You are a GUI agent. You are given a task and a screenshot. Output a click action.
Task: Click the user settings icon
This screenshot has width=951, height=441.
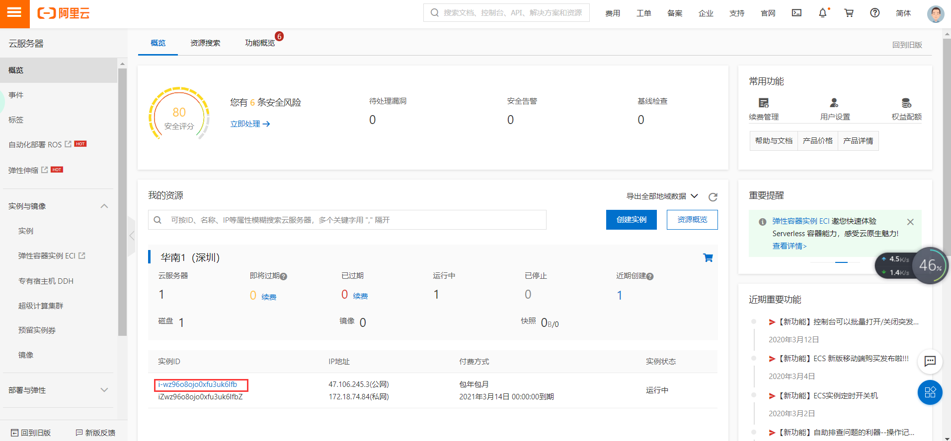coord(834,103)
